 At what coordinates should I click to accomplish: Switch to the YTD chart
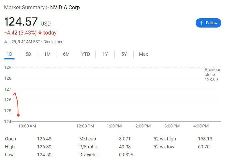(86, 54)
